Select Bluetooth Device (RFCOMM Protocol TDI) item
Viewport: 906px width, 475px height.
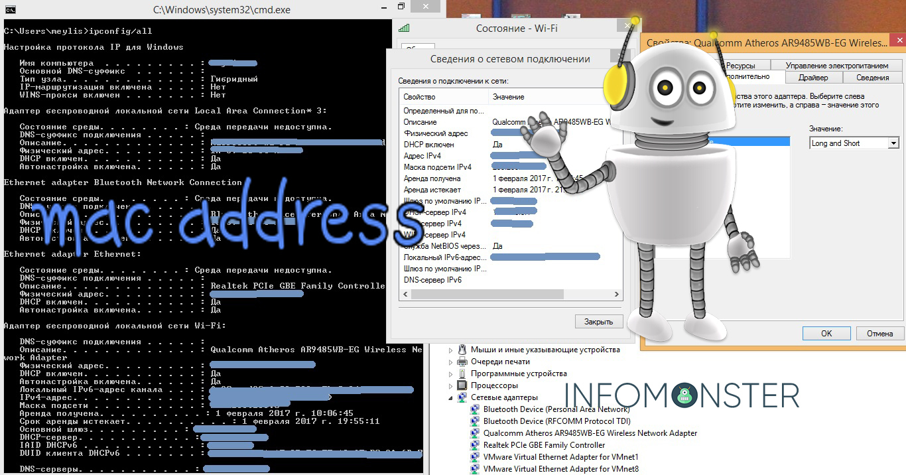pyautogui.click(x=556, y=421)
